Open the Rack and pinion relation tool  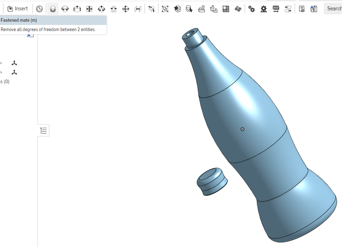[263, 8]
